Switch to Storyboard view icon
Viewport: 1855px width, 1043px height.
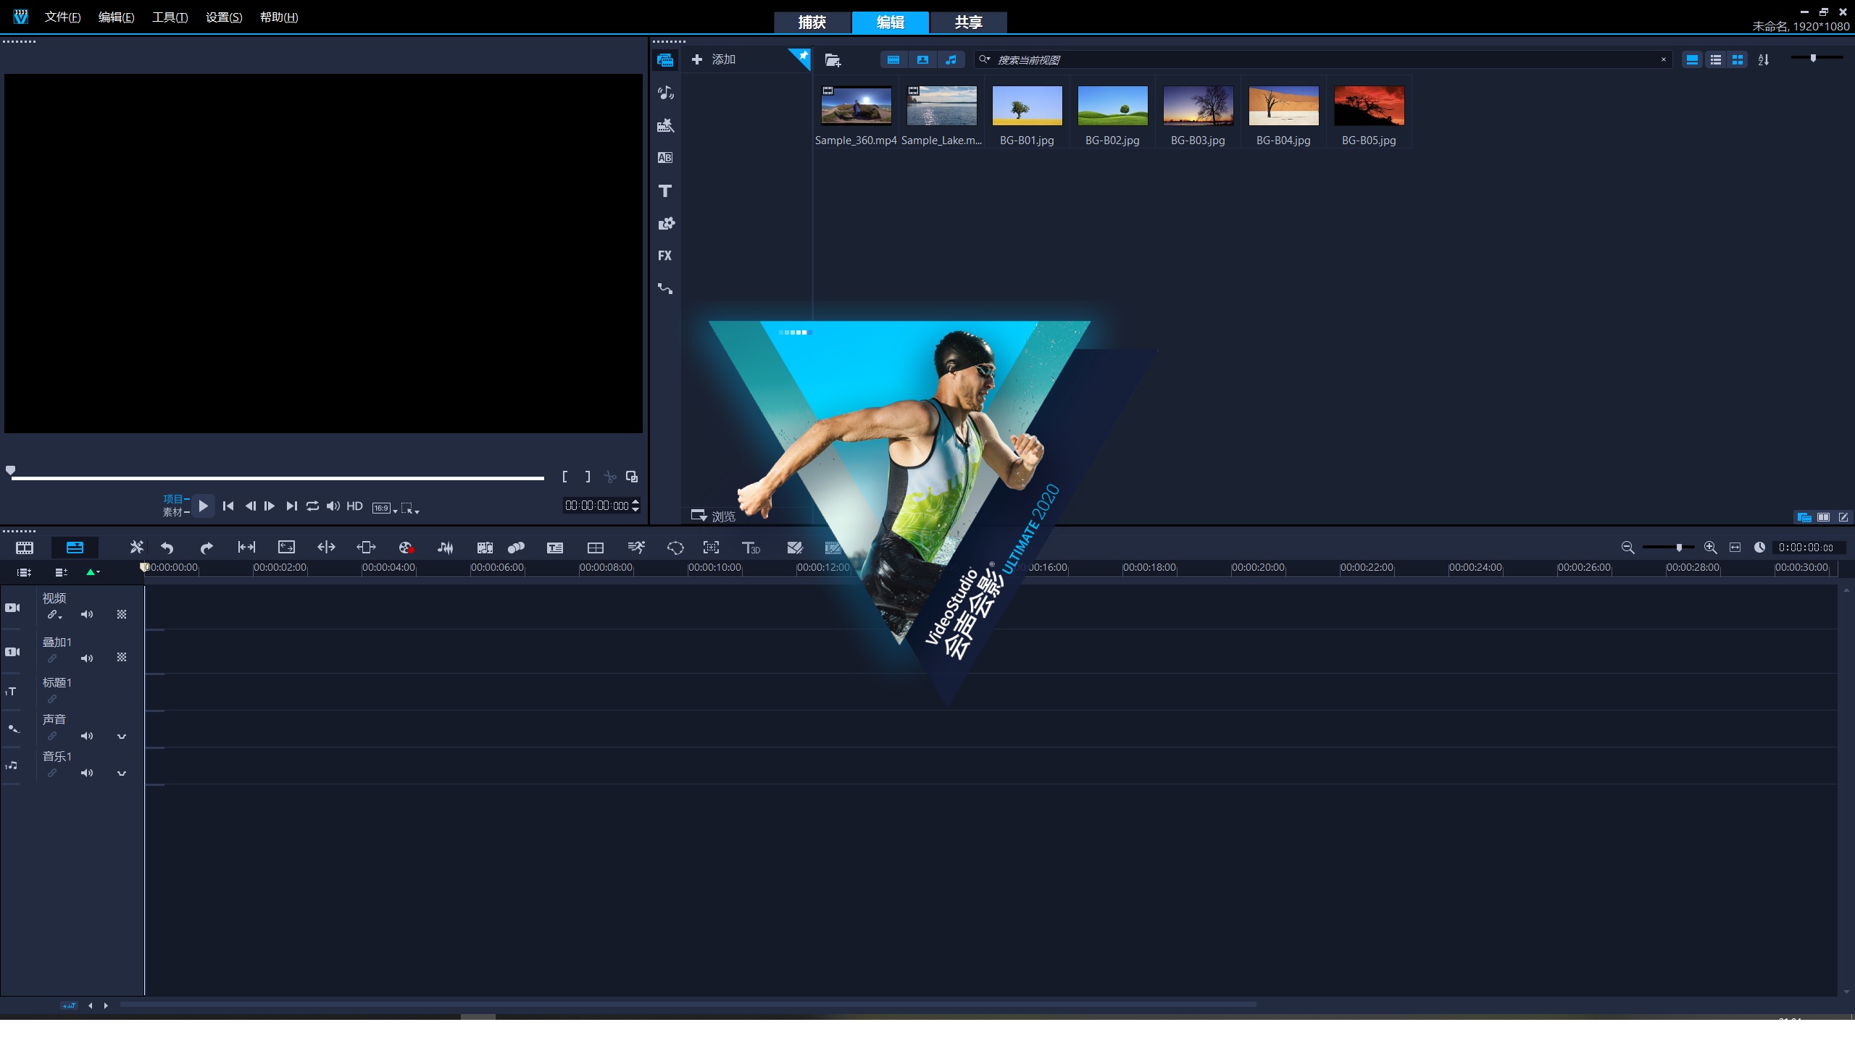pyautogui.click(x=25, y=548)
